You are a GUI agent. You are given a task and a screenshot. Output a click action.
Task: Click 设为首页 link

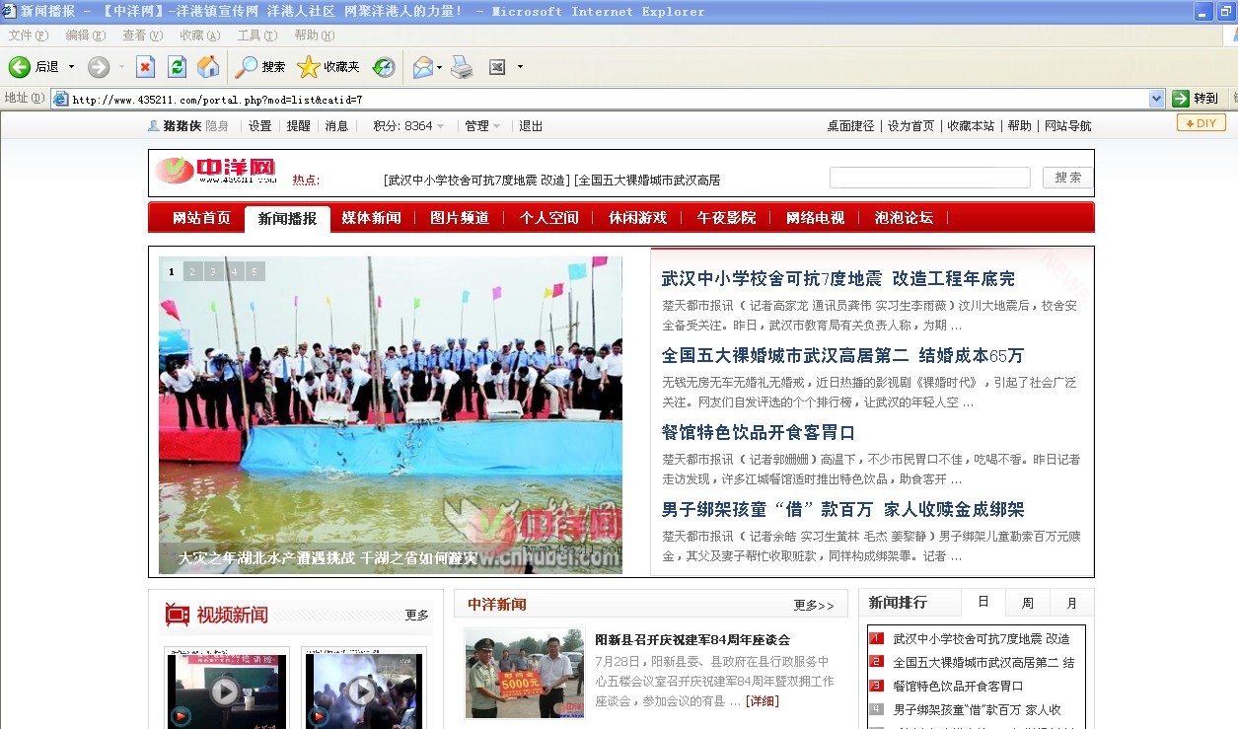910,126
